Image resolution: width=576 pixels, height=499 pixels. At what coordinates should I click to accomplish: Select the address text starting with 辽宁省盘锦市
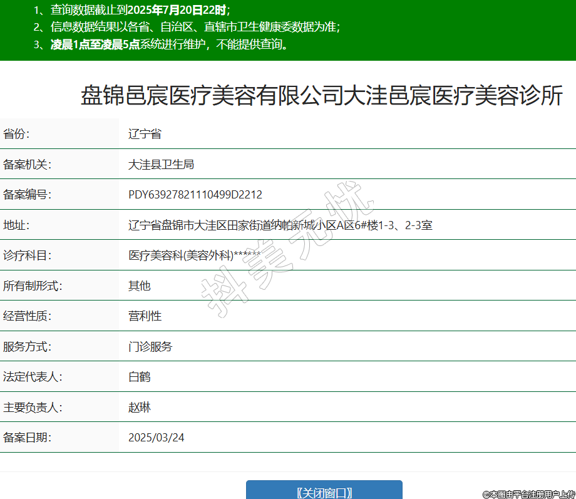click(280, 225)
